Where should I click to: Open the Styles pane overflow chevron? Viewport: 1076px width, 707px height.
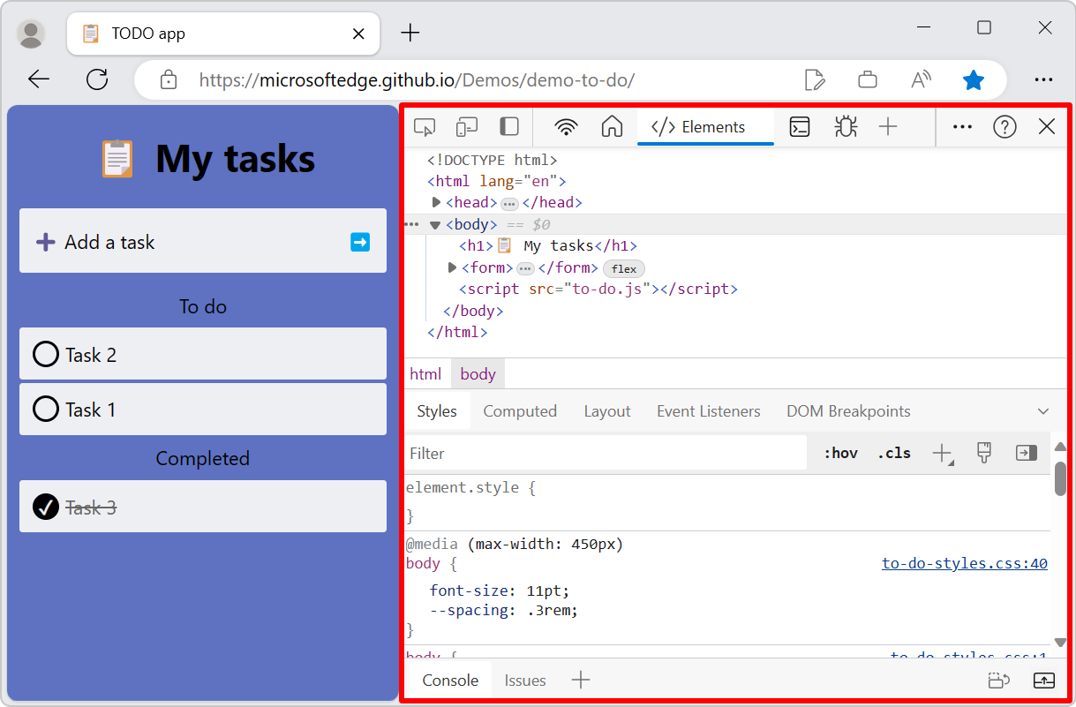[1043, 410]
